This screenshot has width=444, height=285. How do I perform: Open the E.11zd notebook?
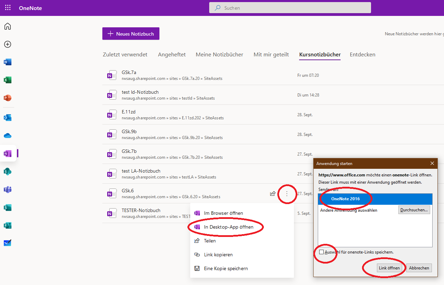129,112
